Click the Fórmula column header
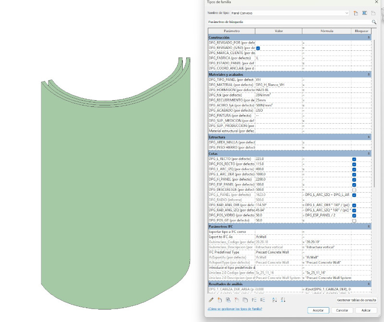Screen dimensions: 384x322 coord(327,31)
